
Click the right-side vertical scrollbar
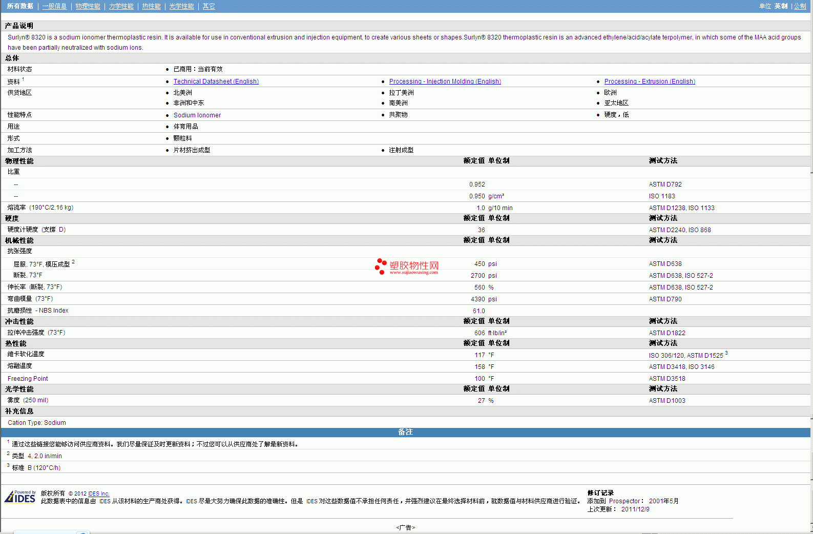coord(811,256)
